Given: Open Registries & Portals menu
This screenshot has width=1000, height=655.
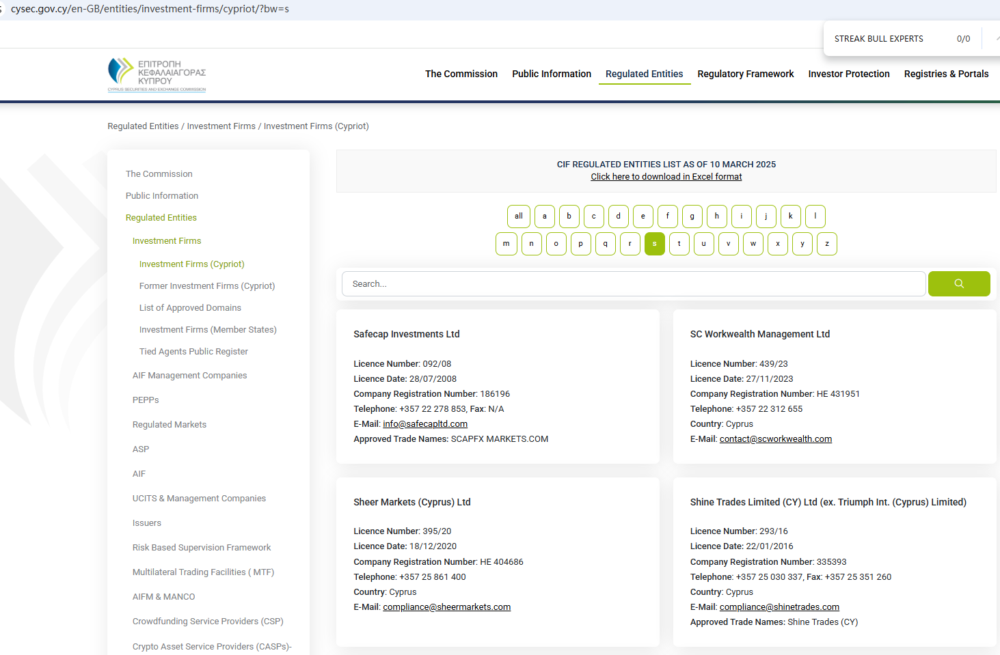Looking at the screenshot, I should tap(945, 74).
